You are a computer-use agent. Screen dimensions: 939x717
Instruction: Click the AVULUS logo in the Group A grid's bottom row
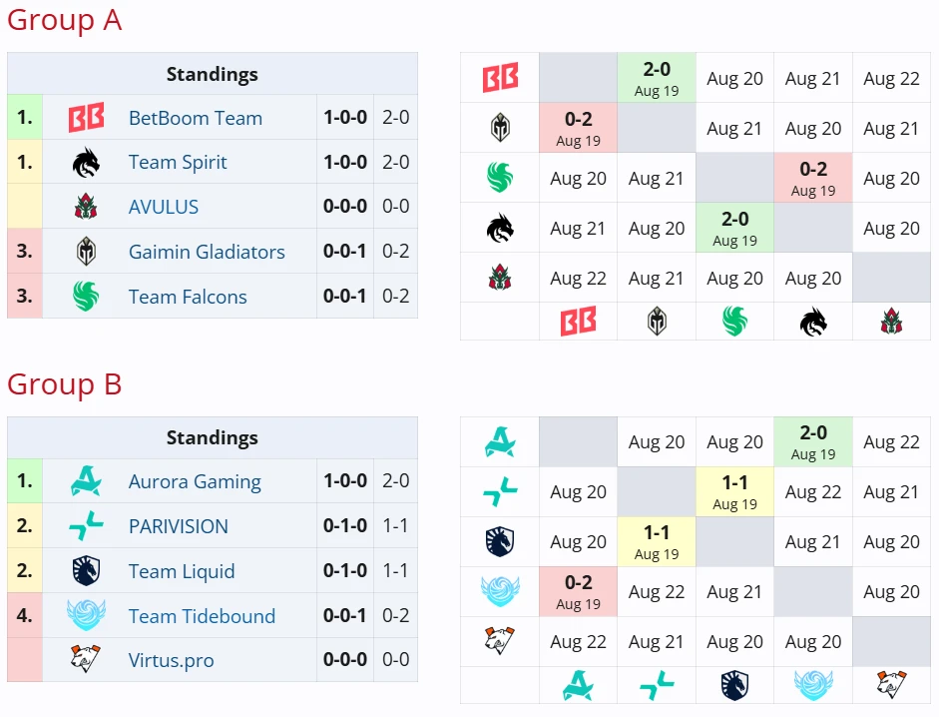coord(891,321)
